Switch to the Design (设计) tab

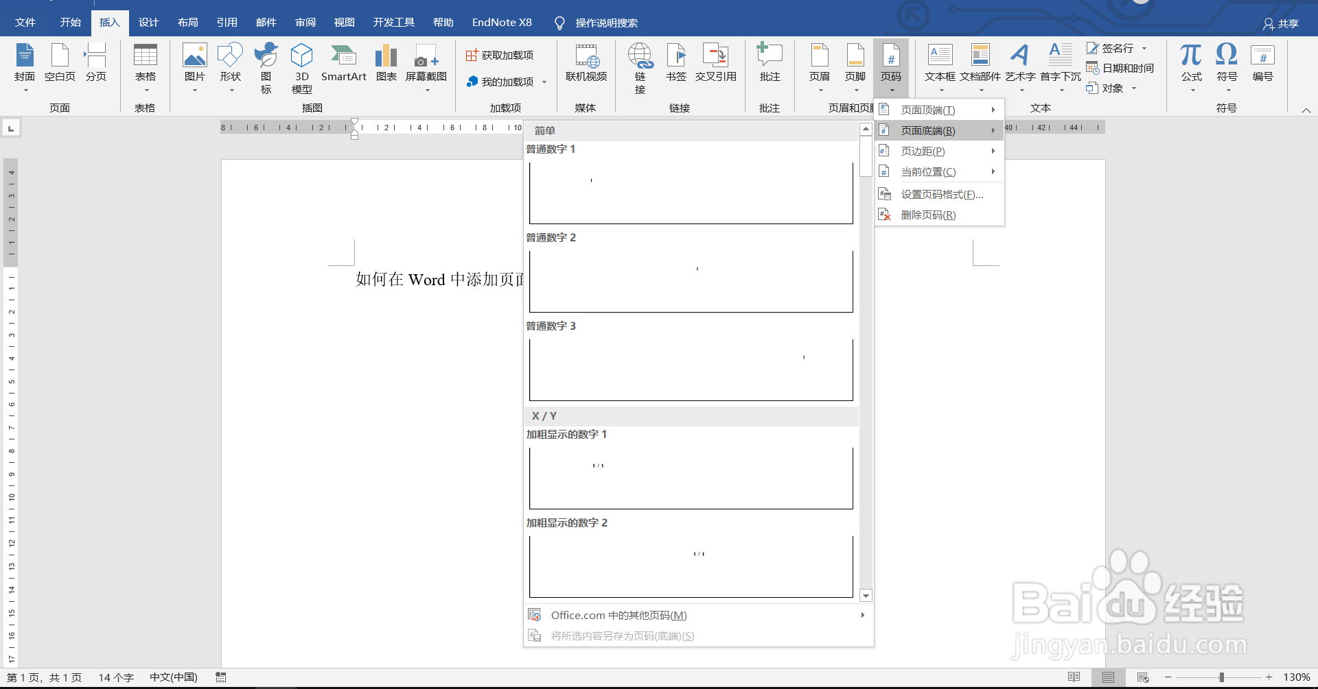tap(148, 23)
